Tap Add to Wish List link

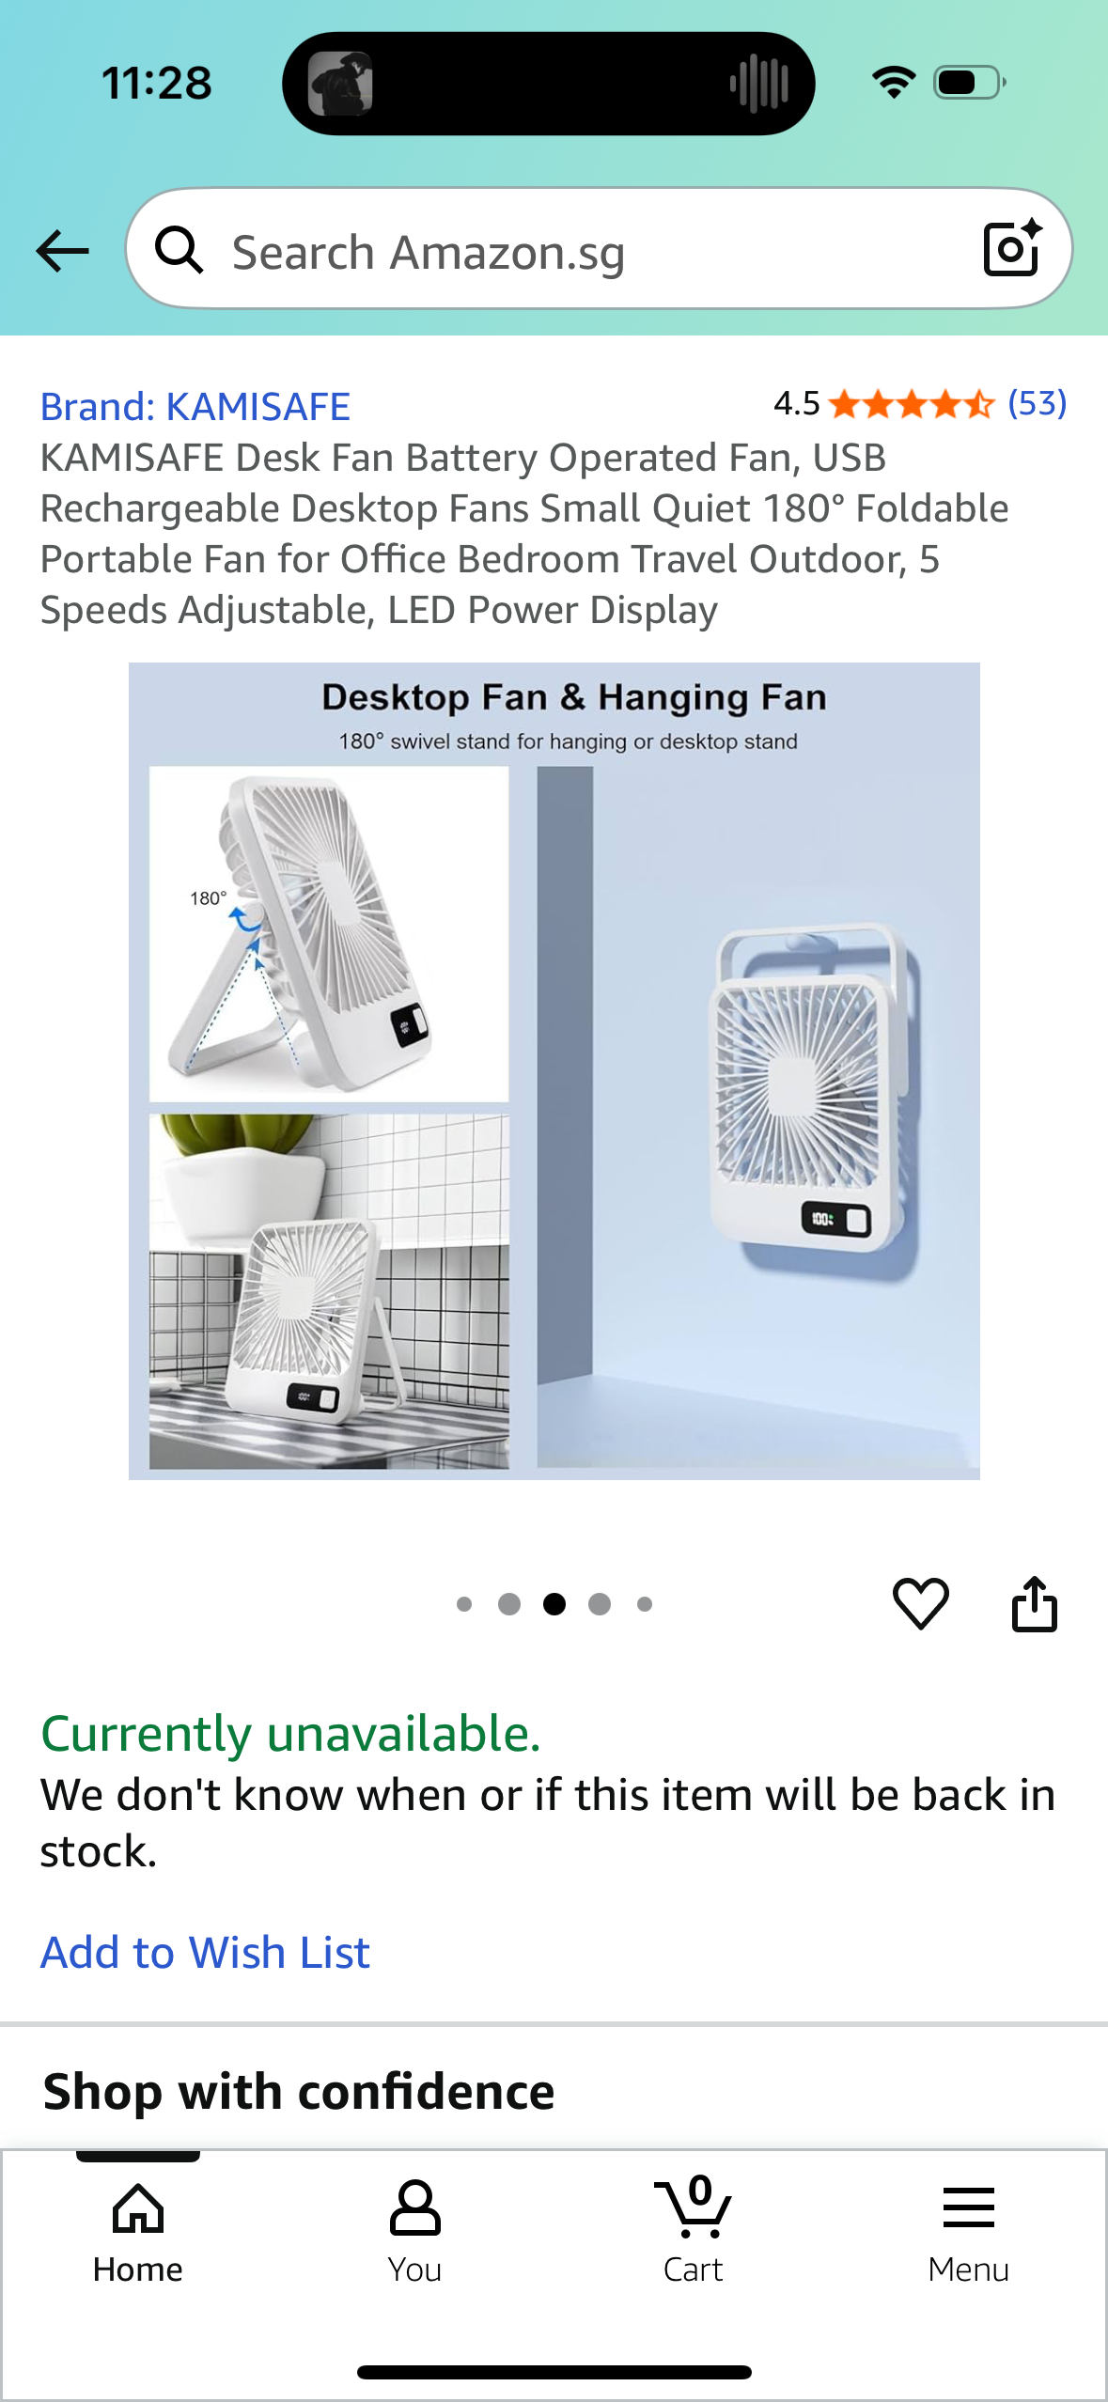coord(205,1952)
